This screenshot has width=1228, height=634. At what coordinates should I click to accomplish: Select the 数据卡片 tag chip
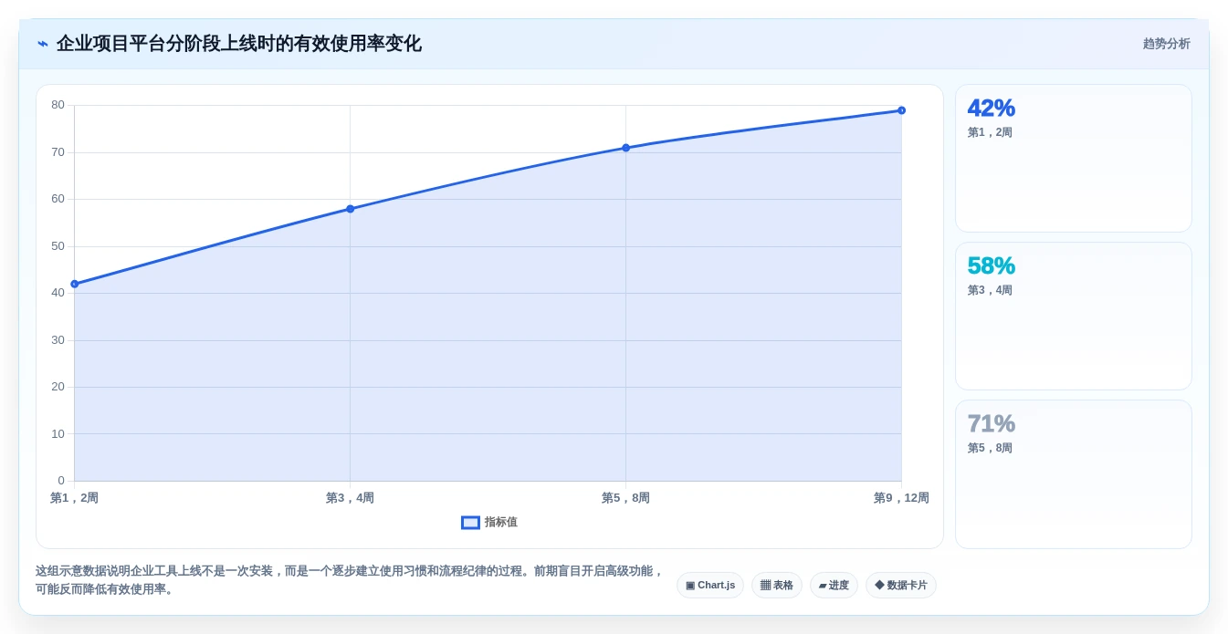901,586
